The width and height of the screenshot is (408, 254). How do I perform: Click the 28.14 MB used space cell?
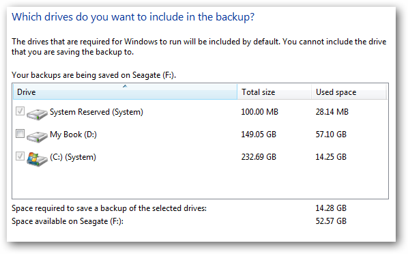pos(332,112)
